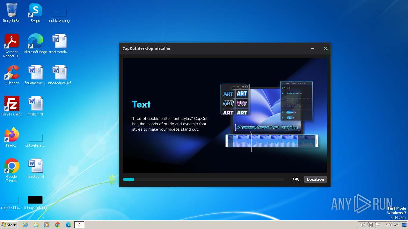The width and height of the screenshot is (408, 229).
Task: Select the churchvide... desktop file
Action: pyautogui.click(x=11, y=203)
